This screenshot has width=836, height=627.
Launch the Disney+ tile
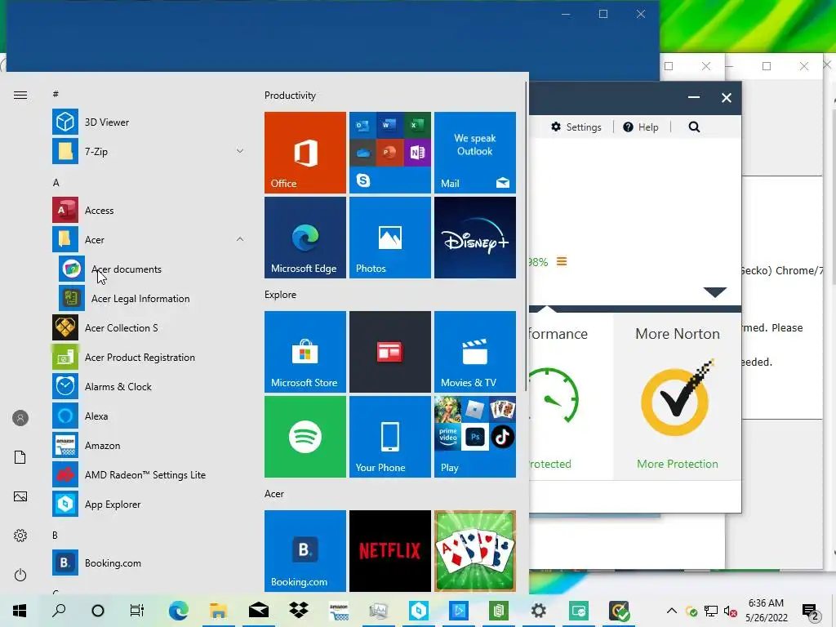pyautogui.click(x=475, y=238)
